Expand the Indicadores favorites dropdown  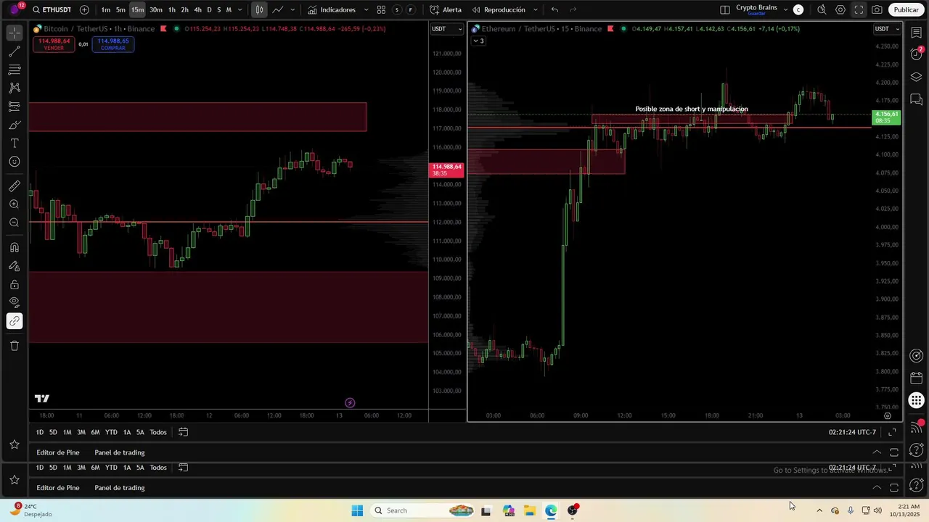[366, 9]
